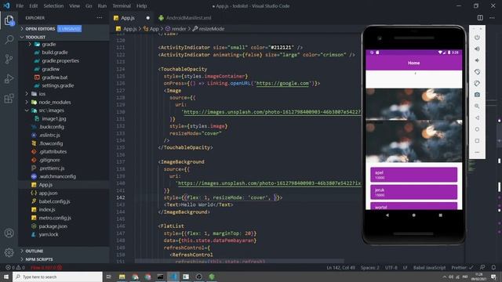Open the Terminal menu
The image size is (502, 282).
pos(122,5)
